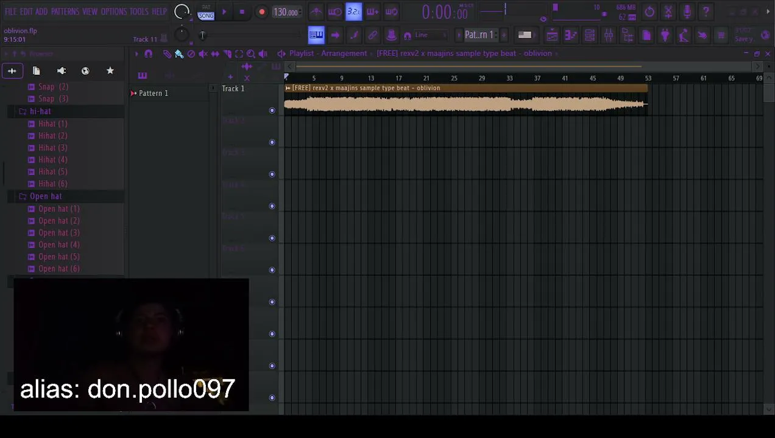Open the OPTIONS menu

pos(113,12)
